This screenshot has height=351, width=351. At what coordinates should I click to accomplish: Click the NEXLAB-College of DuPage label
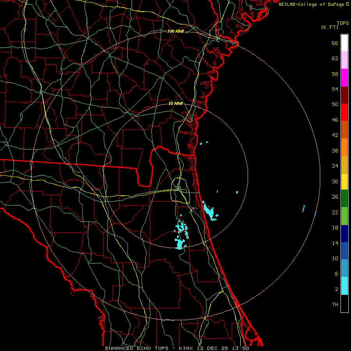312,4
